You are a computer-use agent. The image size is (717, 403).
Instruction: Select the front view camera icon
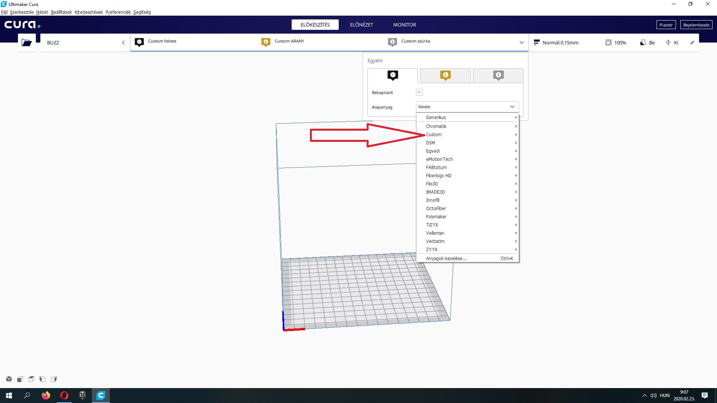(x=20, y=379)
